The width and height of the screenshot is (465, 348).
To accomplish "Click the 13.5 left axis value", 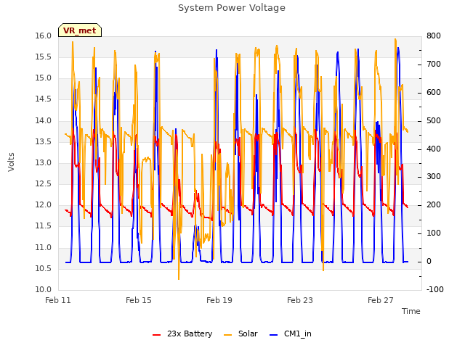I will click(44, 142).
